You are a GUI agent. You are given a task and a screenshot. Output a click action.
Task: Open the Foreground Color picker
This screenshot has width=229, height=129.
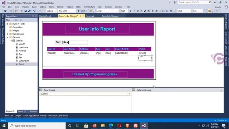click(141, 11)
